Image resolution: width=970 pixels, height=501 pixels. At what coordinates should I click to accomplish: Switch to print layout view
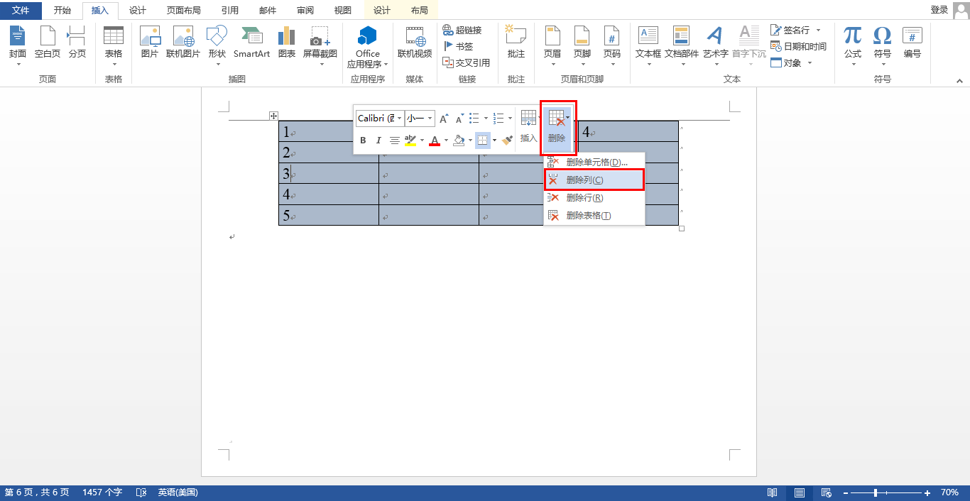pos(800,492)
